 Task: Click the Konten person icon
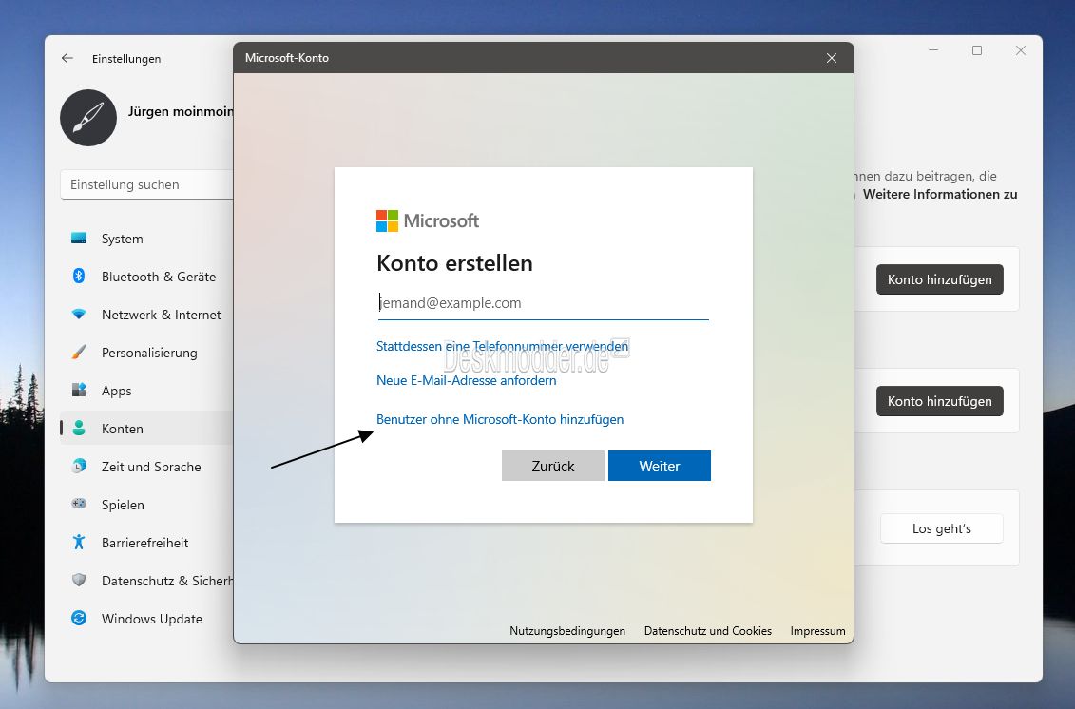(79, 428)
